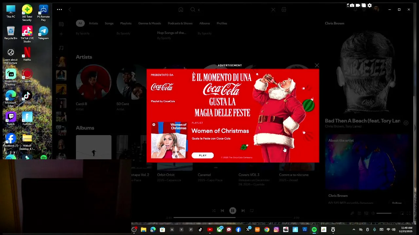Add Bad Then A Beach to library
Viewport: 419px width, 235px height.
coord(406,123)
